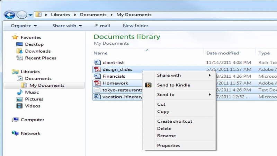The image size is (277, 156).
Task: Create a New folder from the toolbar
Action: 135,26
